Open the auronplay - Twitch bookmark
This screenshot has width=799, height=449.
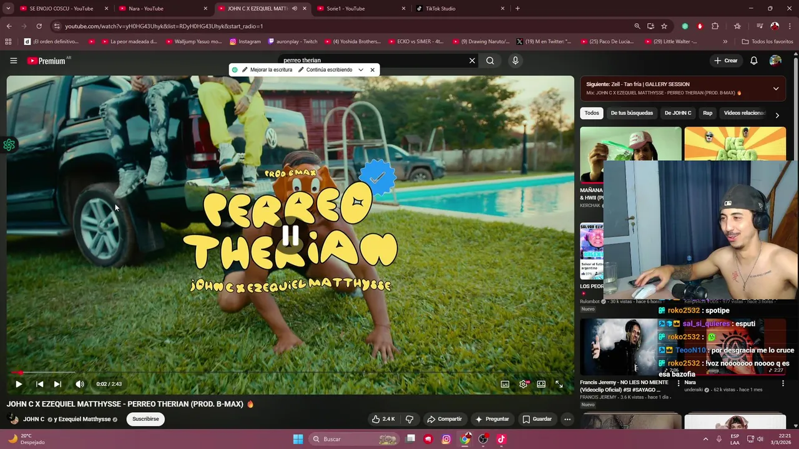click(x=293, y=42)
